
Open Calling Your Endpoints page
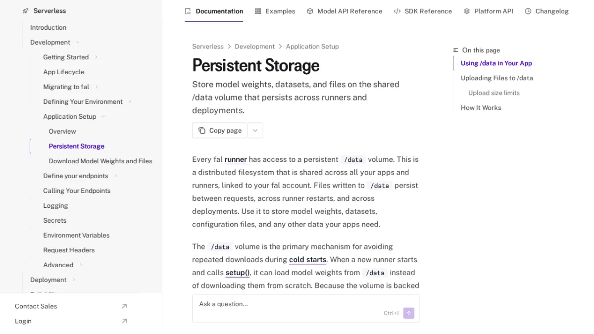pos(77,191)
